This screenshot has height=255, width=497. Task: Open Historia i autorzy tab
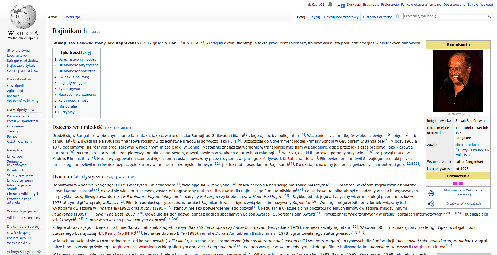[377, 17]
